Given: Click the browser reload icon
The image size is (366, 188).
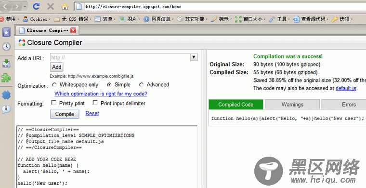Looking at the screenshot, I should 36,7.
